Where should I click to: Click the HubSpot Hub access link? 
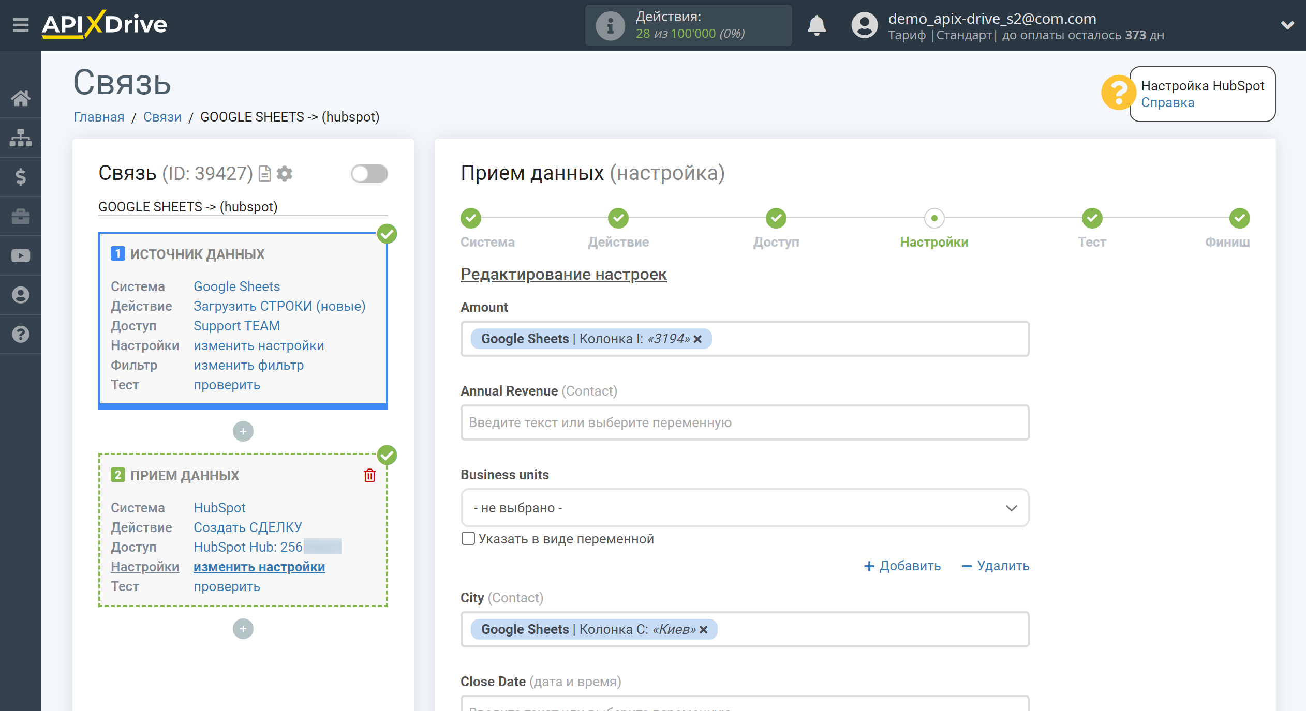pyautogui.click(x=268, y=547)
